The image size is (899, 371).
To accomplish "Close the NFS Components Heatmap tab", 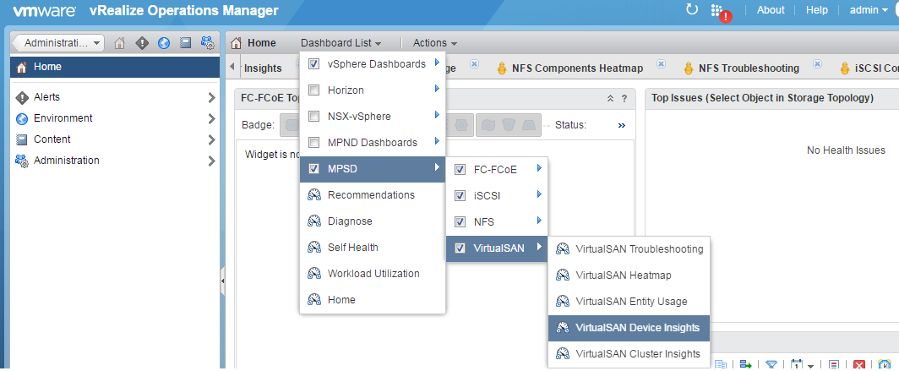I will point(661,64).
